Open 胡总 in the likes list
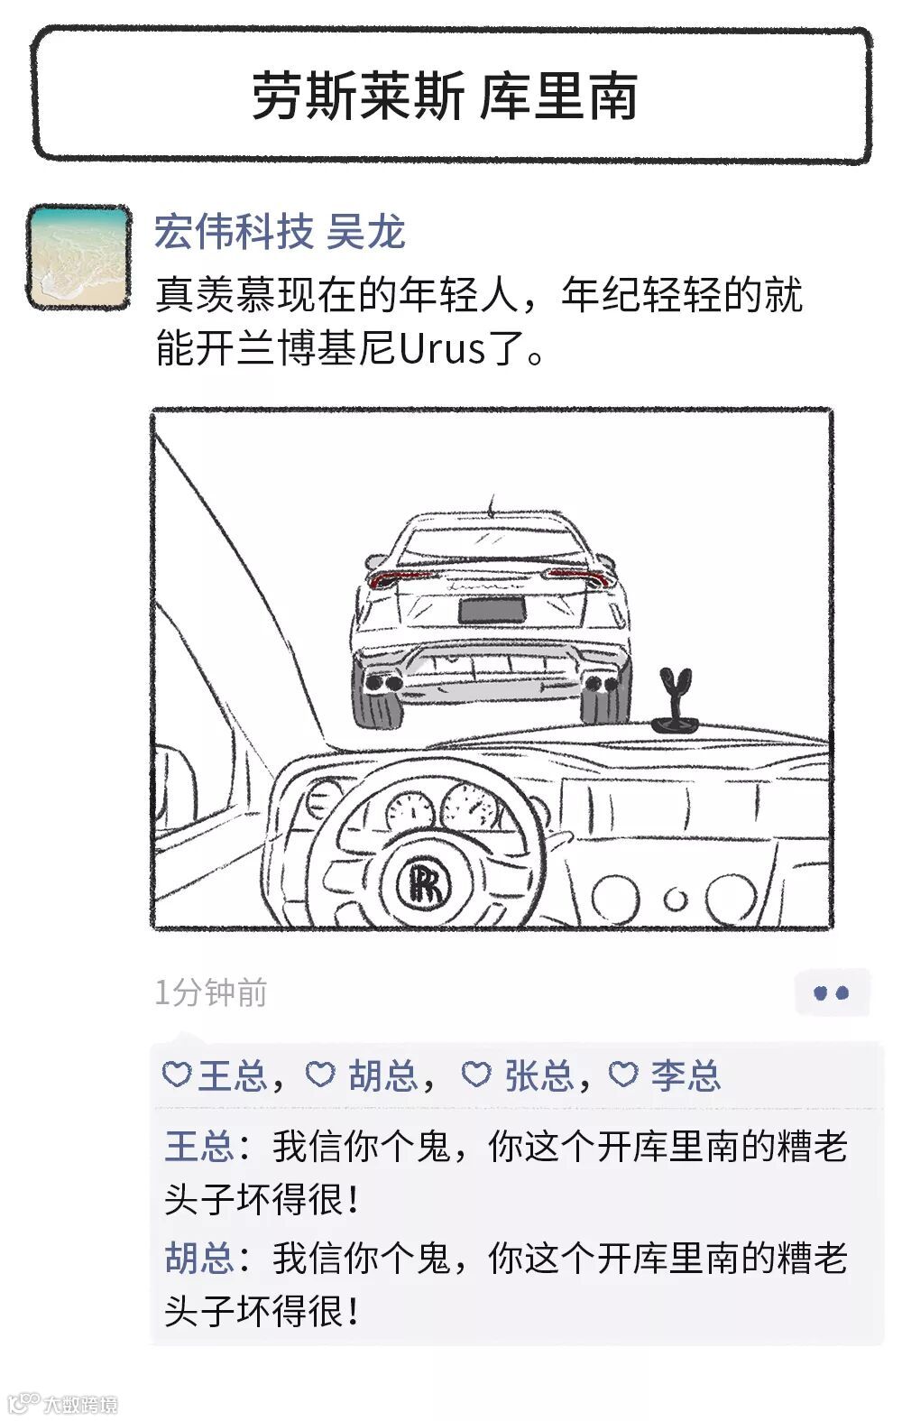 point(383,1075)
